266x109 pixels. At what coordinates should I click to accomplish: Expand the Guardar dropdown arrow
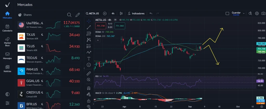[x=244, y=14]
